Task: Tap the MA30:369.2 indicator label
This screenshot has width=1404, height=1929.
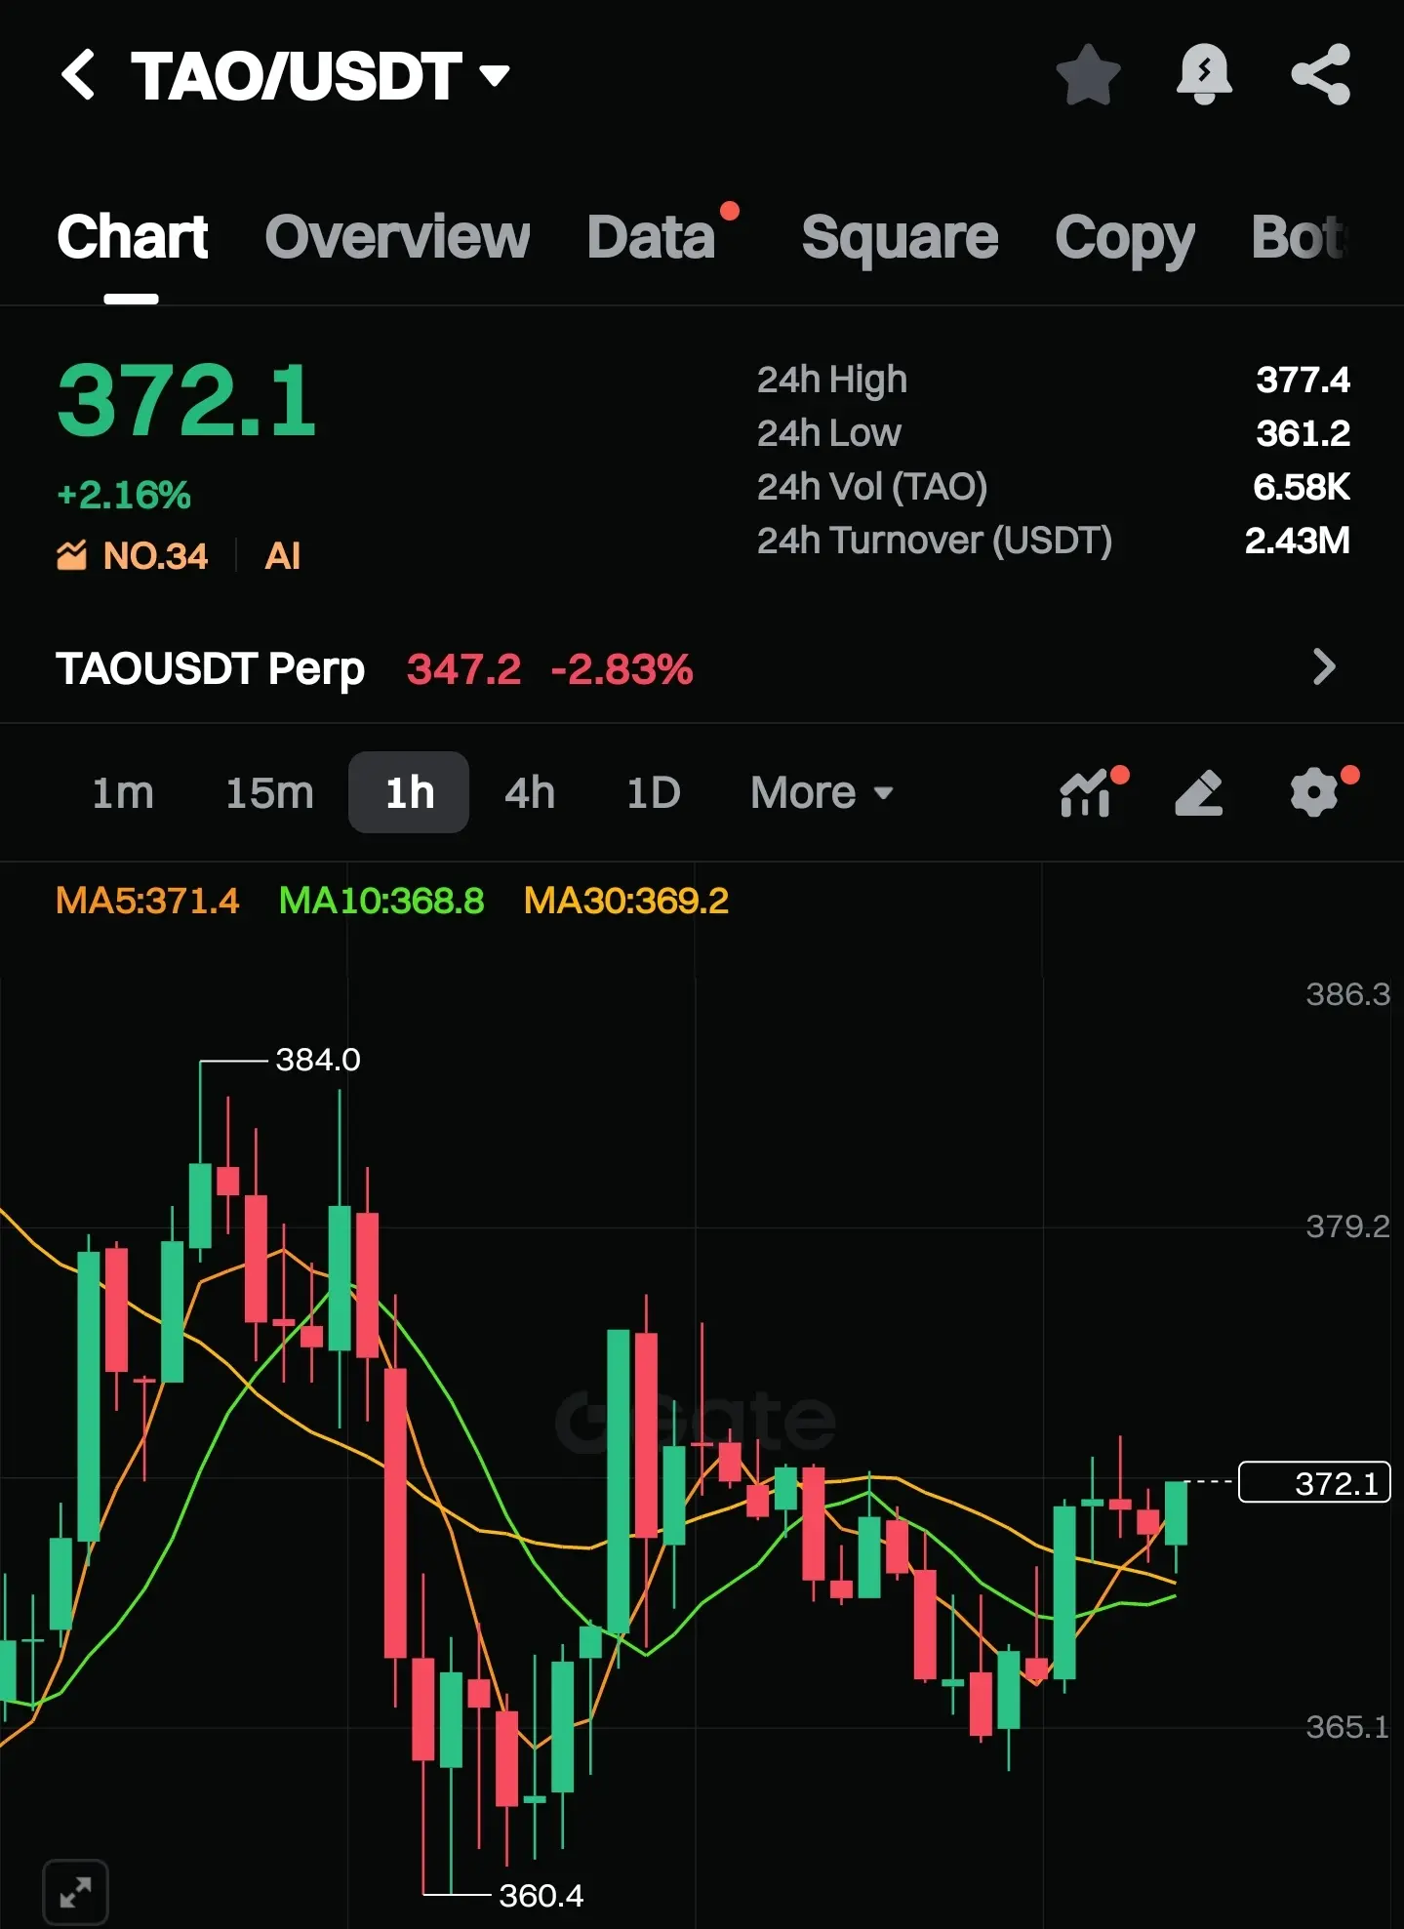Action: 625,901
